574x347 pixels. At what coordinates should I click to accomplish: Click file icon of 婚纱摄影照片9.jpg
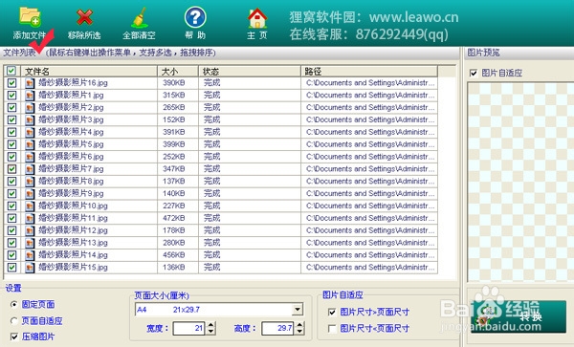(x=30, y=194)
